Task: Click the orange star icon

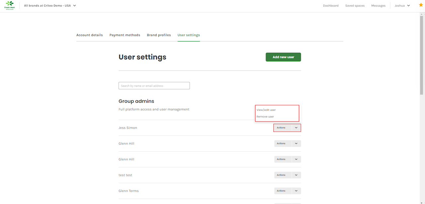Action: pyautogui.click(x=421, y=5)
